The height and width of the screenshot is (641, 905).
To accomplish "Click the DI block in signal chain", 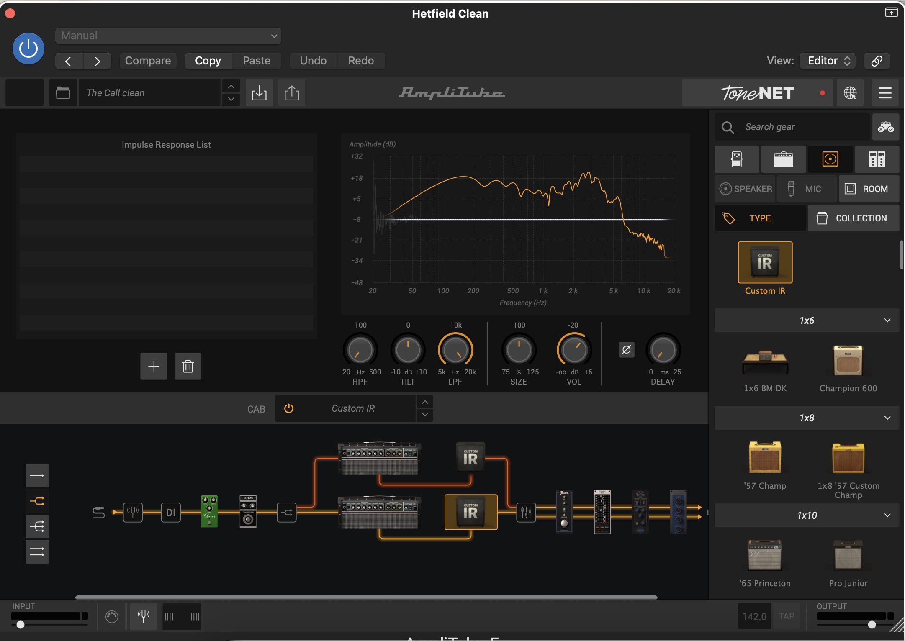I will [171, 512].
